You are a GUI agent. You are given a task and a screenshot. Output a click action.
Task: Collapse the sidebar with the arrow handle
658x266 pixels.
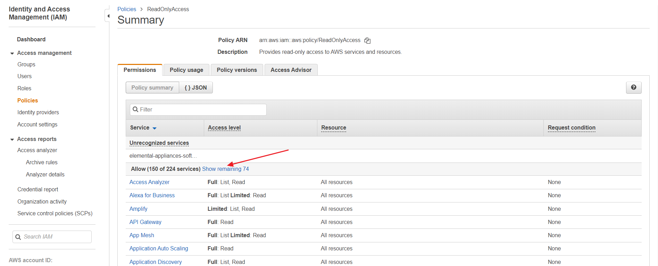[108, 16]
